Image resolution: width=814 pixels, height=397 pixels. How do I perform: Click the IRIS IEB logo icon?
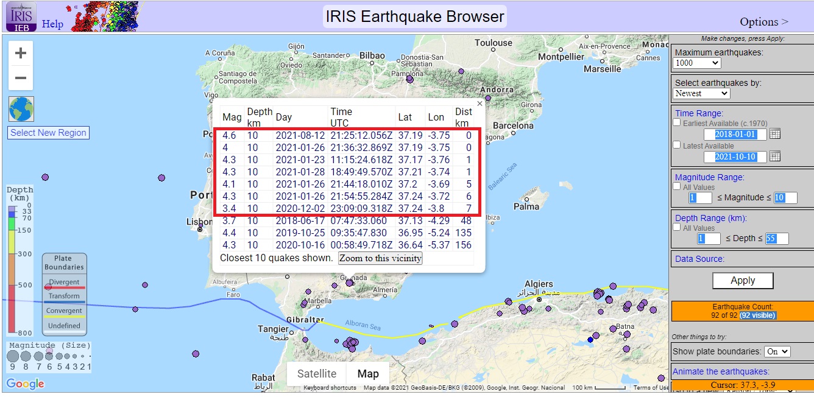21,16
